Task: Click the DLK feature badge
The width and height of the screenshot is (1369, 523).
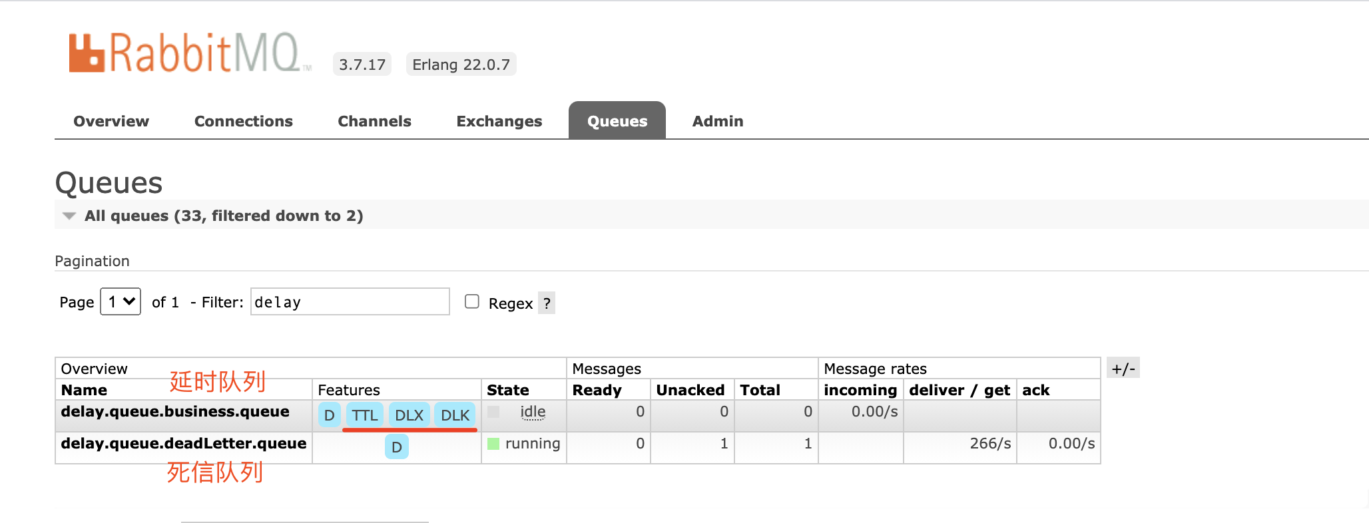Action: click(455, 415)
